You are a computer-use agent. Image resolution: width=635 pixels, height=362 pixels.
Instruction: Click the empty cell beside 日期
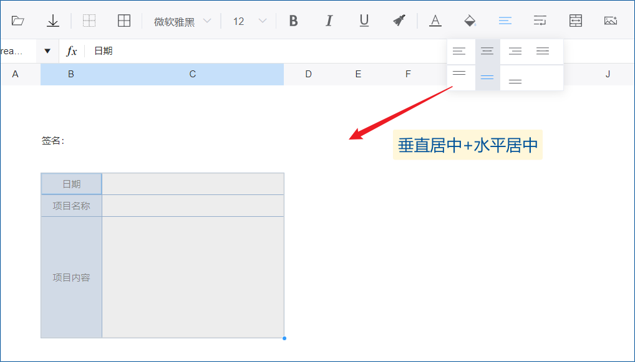[193, 184]
